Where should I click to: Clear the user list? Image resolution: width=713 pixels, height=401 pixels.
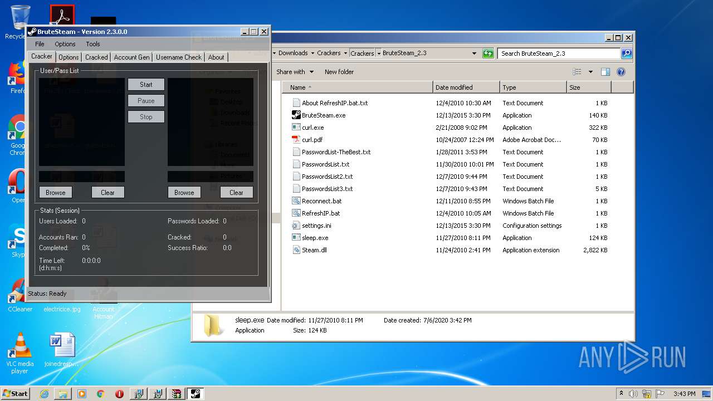pos(108,192)
